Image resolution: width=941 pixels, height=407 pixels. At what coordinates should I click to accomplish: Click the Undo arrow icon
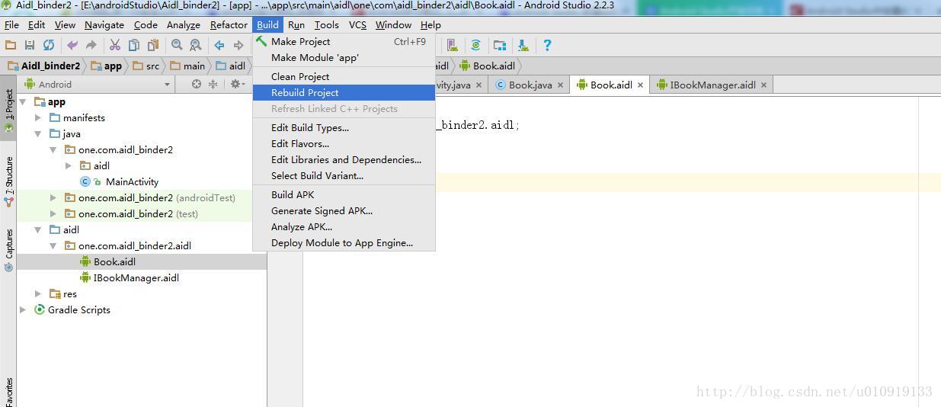(72, 45)
